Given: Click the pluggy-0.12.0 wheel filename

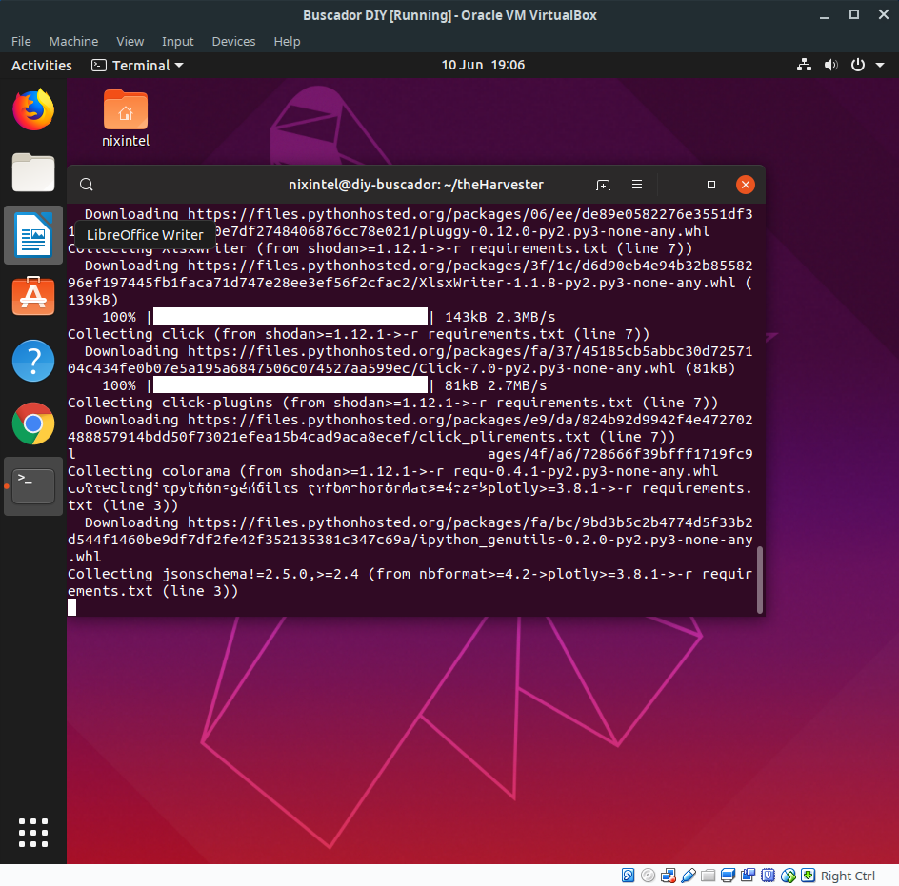Looking at the screenshot, I should tap(564, 231).
